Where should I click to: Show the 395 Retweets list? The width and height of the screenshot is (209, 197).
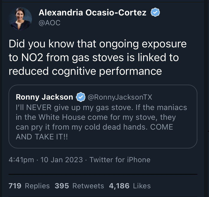(79, 186)
